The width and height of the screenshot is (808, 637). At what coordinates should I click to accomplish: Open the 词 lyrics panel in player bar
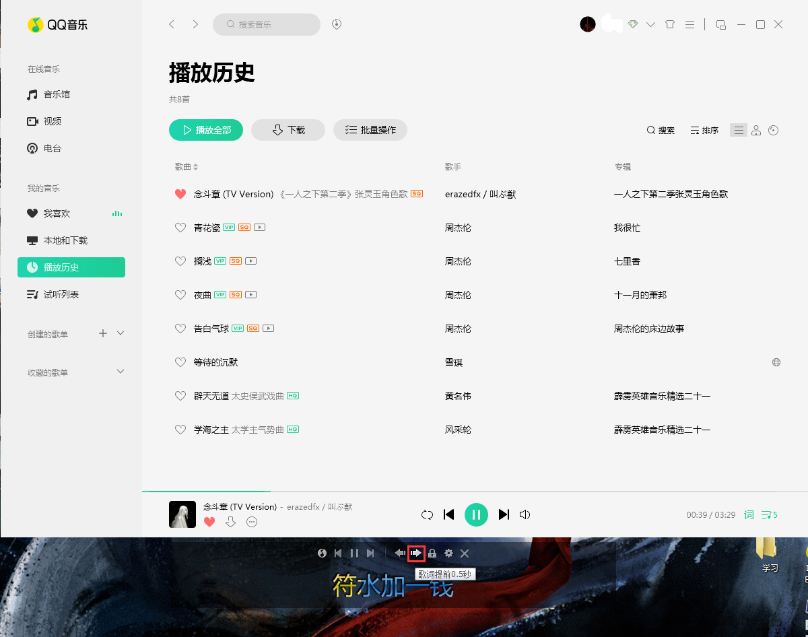click(748, 514)
